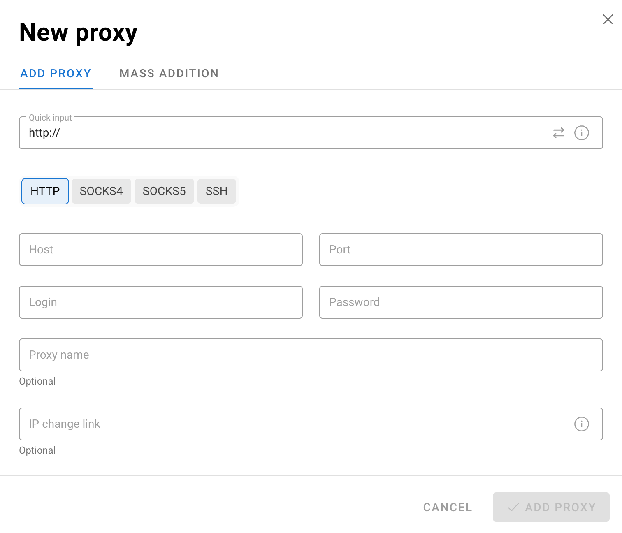Image resolution: width=622 pixels, height=533 pixels.
Task: Click the Password input box
Action: pyautogui.click(x=461, y=302)
